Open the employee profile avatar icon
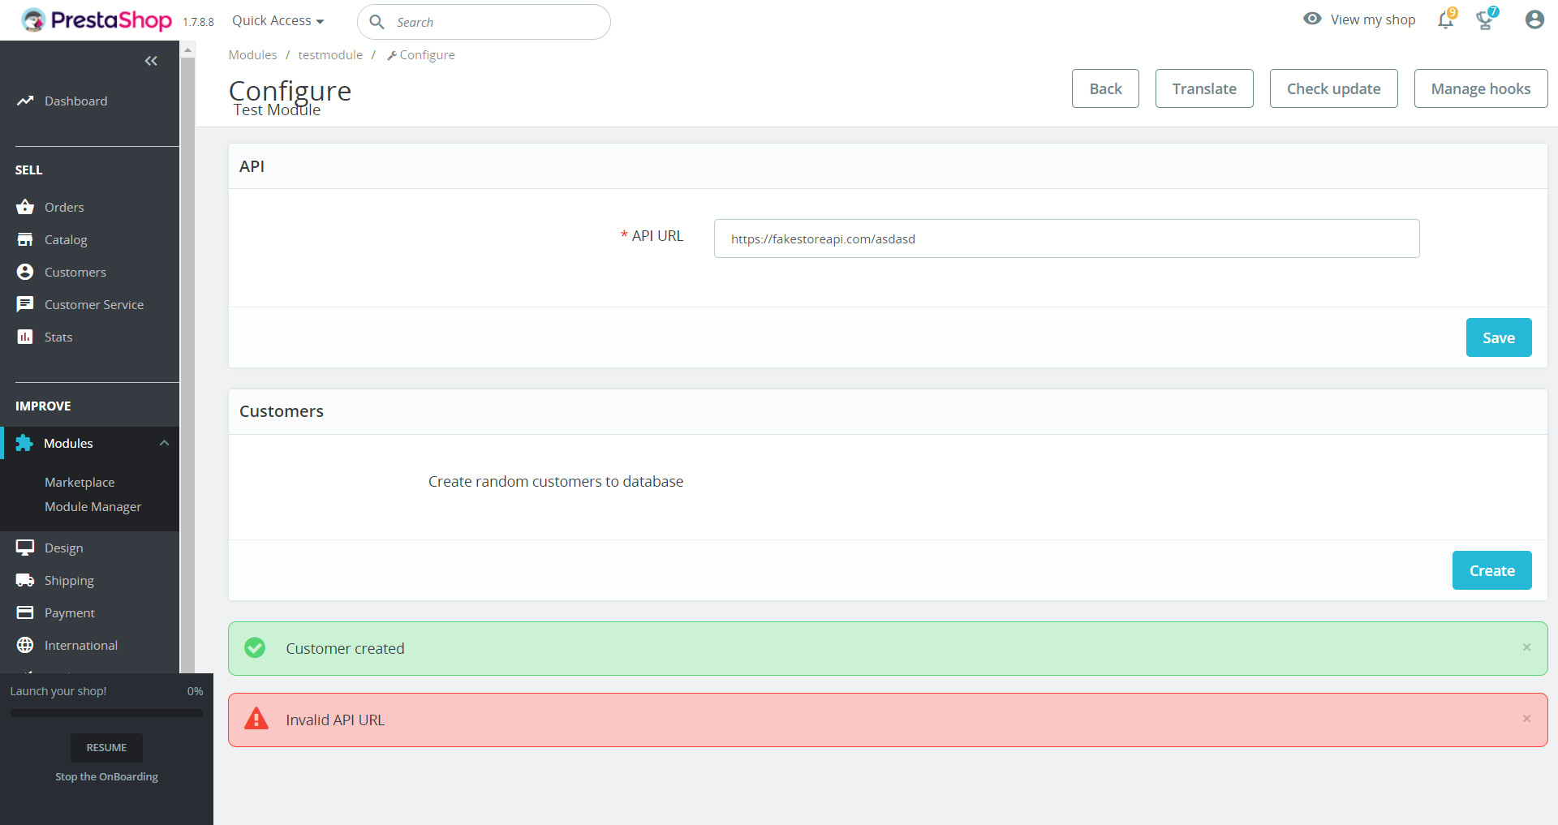The width and height of the screenshot is (1558, 825). tap(1534, 19)
